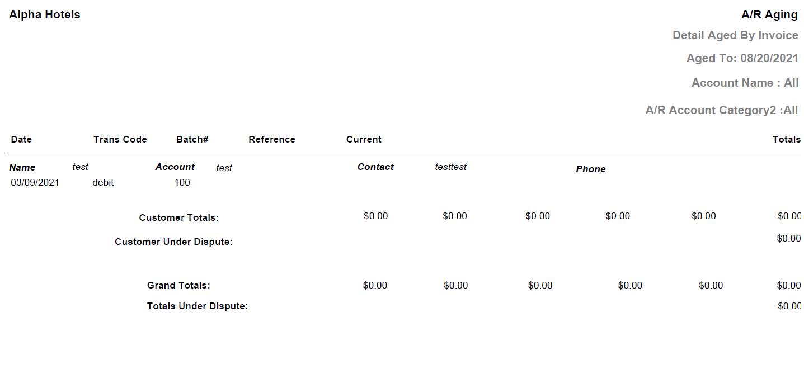Click the Reference column header

(x=272, y=140)
